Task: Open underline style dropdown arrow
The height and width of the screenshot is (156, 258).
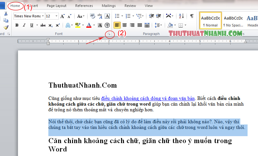Action: 37,25
